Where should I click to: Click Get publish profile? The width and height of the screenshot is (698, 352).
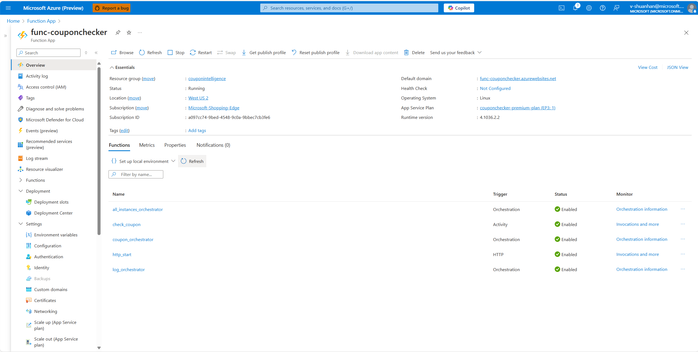(x=264, y=52)
